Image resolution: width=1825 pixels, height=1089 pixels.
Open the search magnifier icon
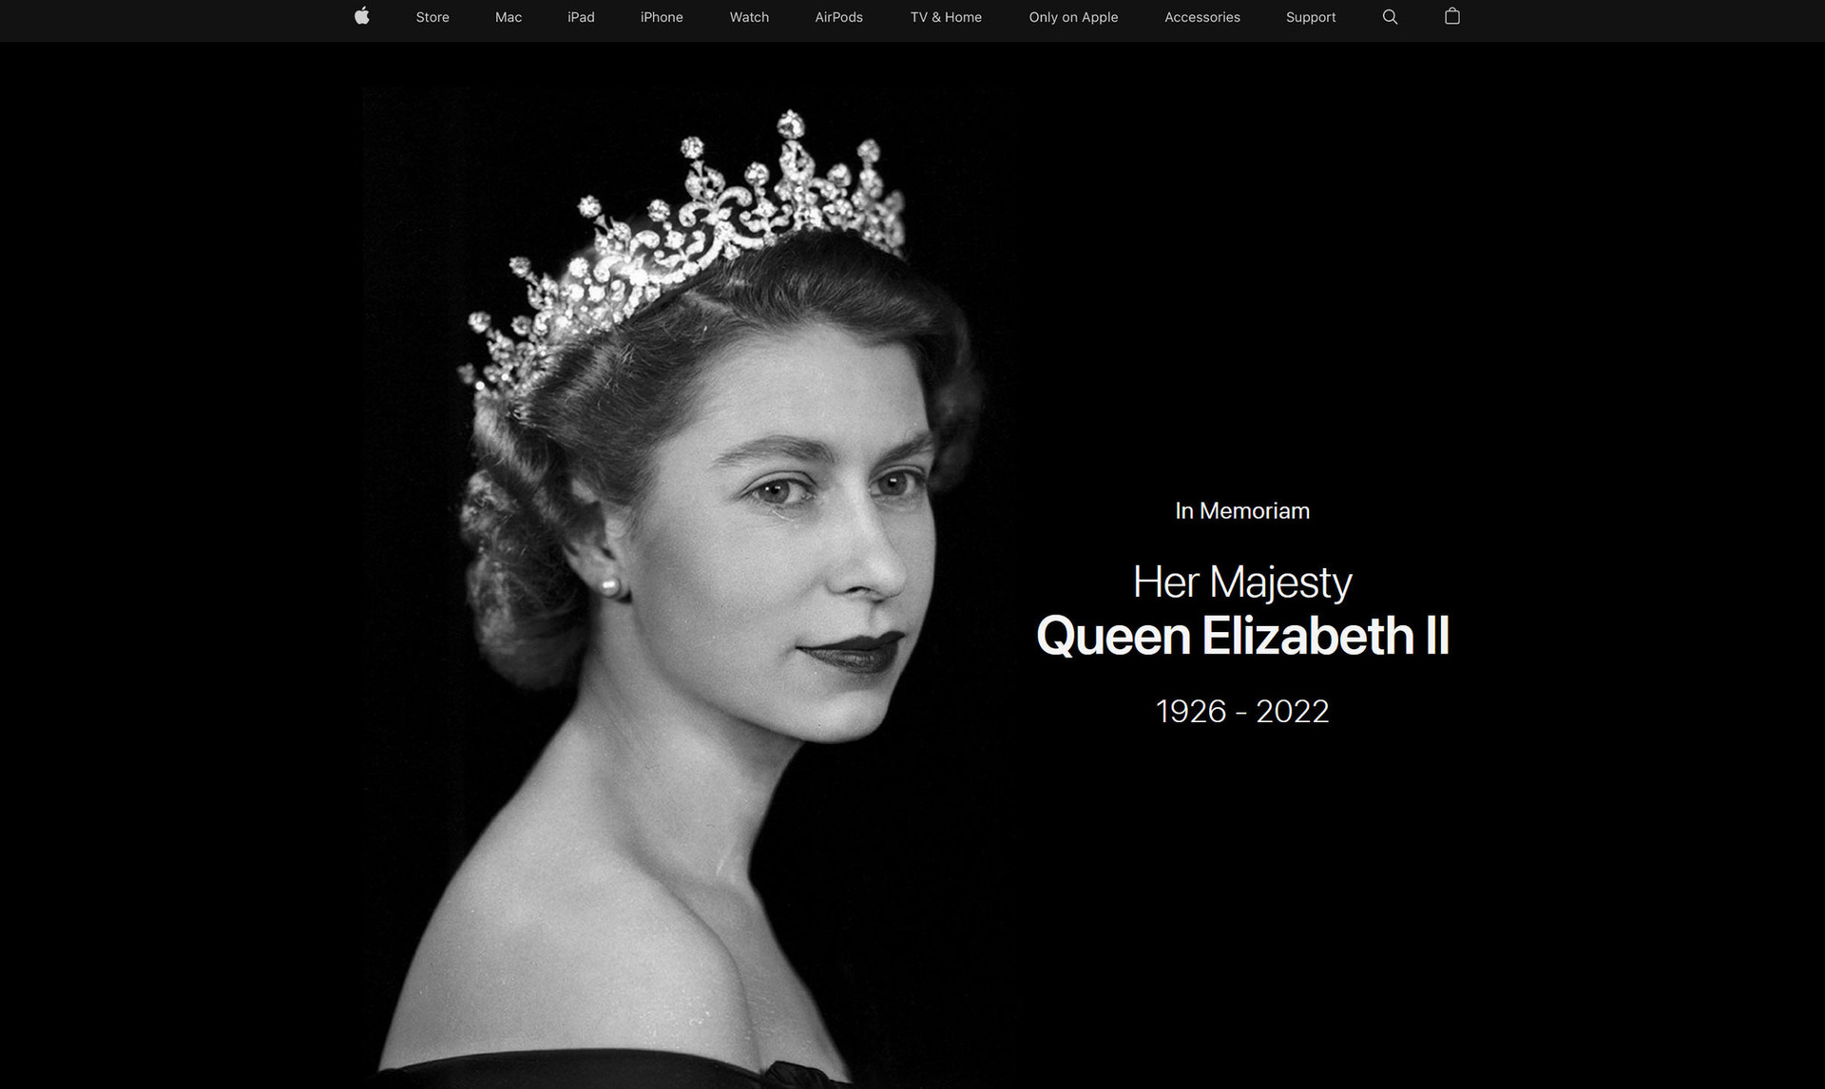coord(1390,17)
